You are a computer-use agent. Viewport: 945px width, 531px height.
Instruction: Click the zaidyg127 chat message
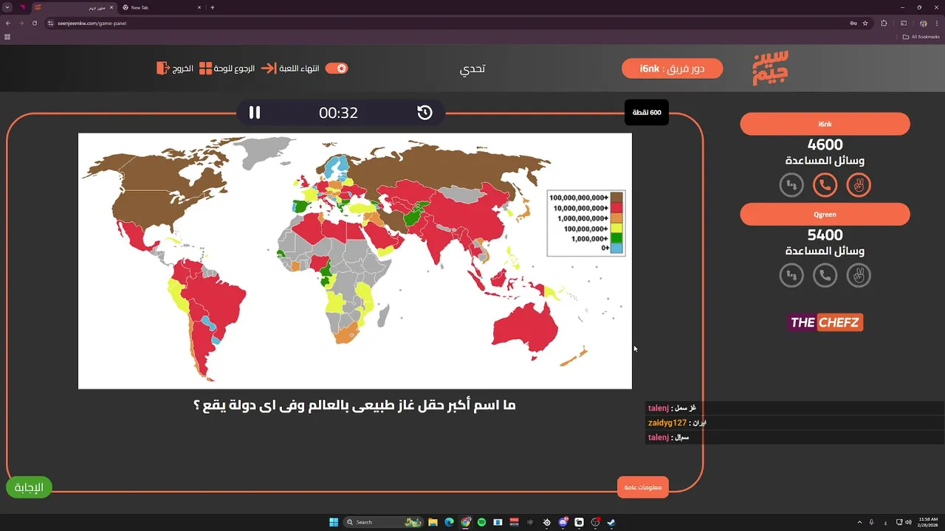pyautogui.click(x=794, y=423)
